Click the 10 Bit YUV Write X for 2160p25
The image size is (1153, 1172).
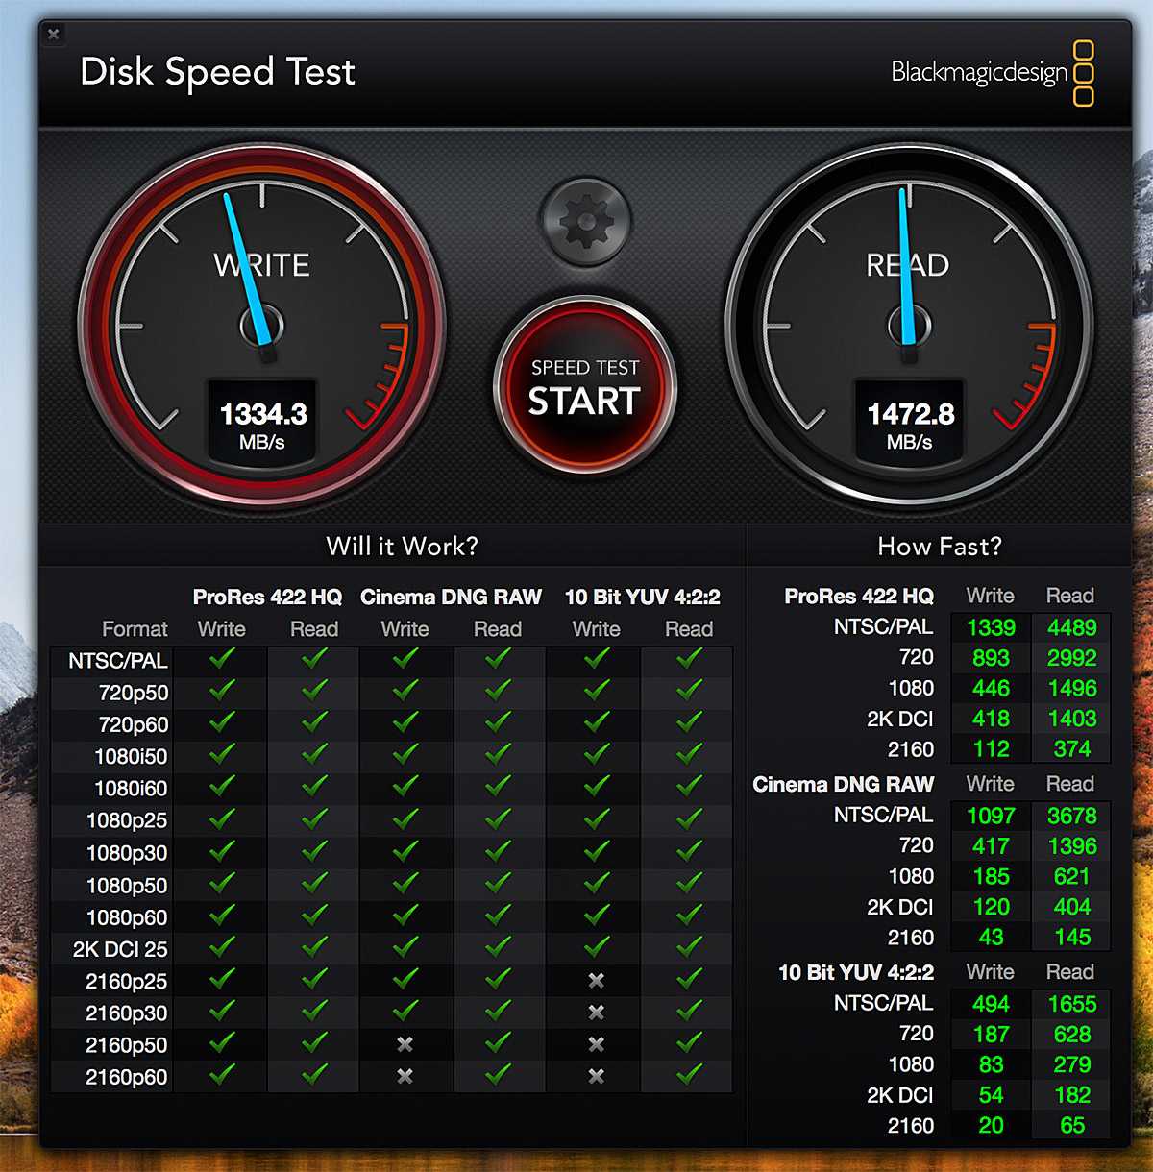click(596, 980)
